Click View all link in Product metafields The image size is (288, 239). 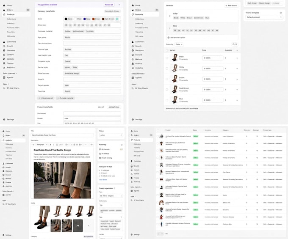[x=101, y=107]
